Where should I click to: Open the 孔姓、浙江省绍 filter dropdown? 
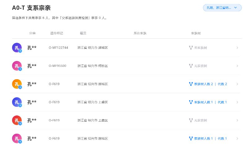[x=222, y=8]
